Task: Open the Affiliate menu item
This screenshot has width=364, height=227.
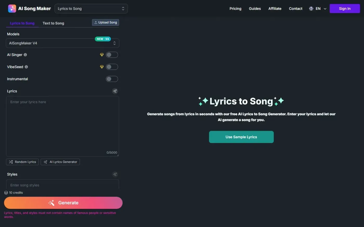Action: [275, 9]
